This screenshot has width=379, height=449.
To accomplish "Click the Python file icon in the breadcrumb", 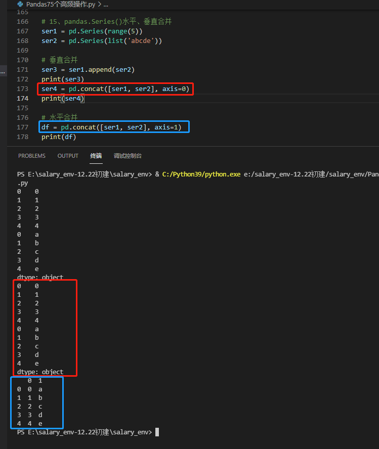I will [20, 4].
